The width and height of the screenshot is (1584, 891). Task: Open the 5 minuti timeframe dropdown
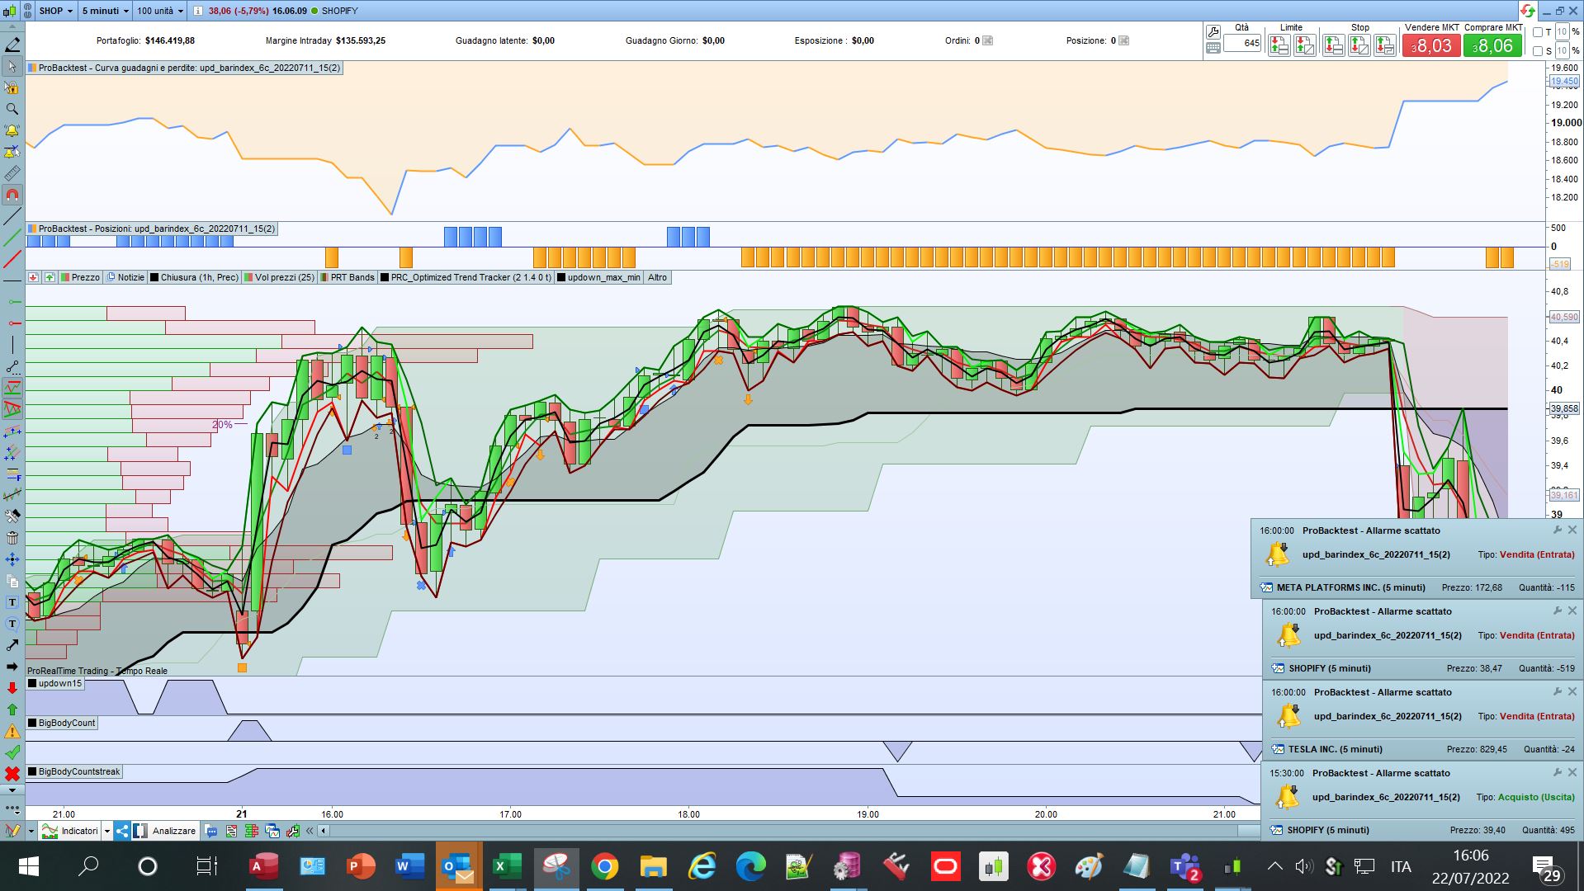pos(106,11)
